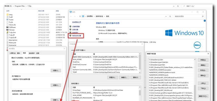Click 上移(U) in edit environment variable dialog

(x=203, y=83)
